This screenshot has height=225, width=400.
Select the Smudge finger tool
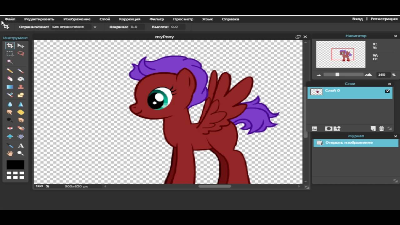pos(10,112)
